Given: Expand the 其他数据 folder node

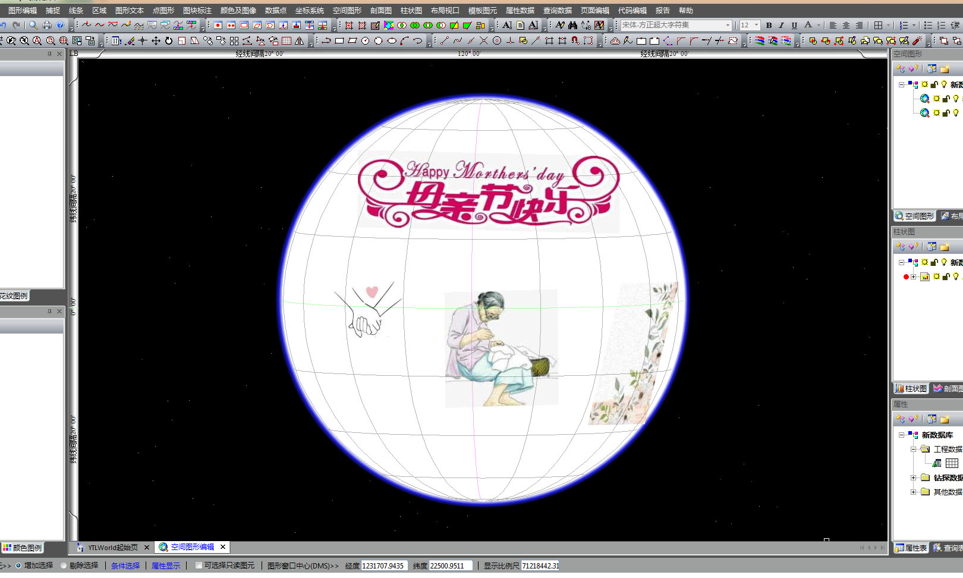Looking at the screenshot, I should click(913, 492).
